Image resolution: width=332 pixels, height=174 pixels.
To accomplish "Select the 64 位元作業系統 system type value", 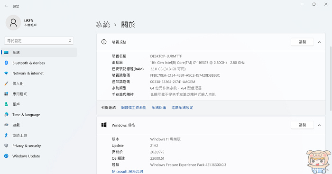I will (x=176, y=88).
